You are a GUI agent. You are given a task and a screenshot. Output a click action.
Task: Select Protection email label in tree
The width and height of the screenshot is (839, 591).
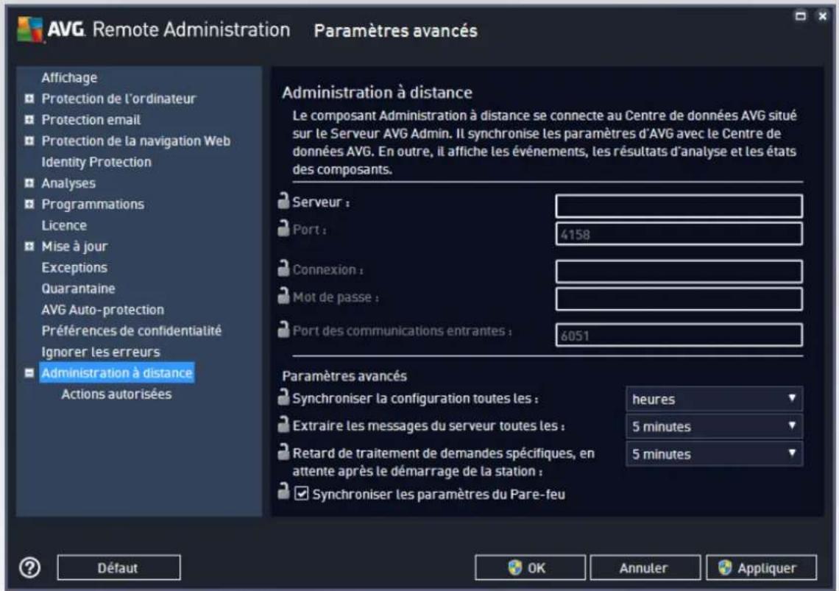click(x=91, y=119)
